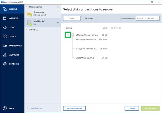Image resolution: width=162 pixels, height=113 pixels.
Task: Click the Backup column header
Action: 69,28
